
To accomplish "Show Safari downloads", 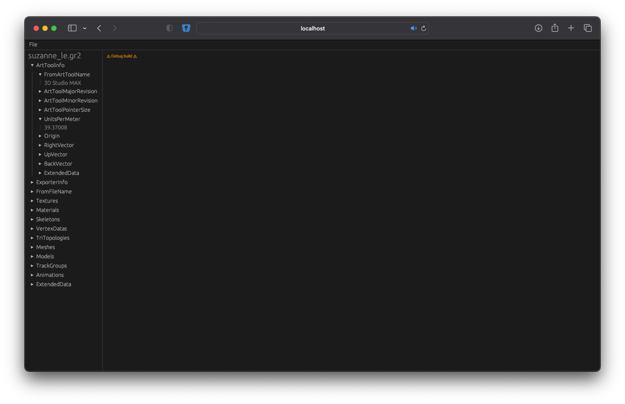I will [x=538, y=28].
